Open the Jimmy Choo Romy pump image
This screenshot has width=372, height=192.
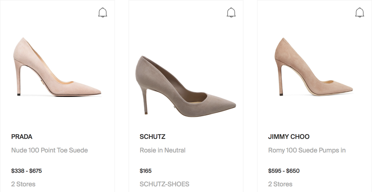(x=314, y=67)
